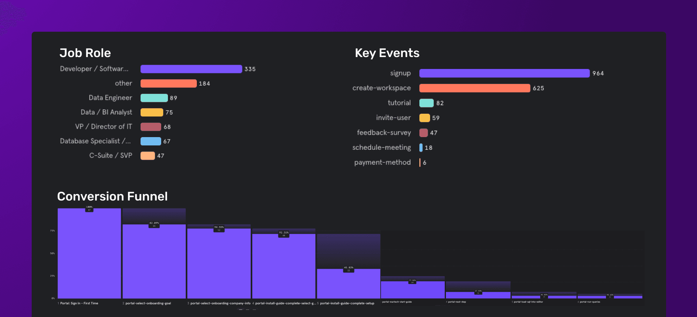Select the orange 'other' job role bar
Image resolution: width=697 pixels, height=317 pixels.
click(169, 83)
